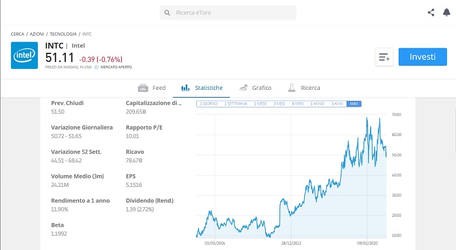Select the 1 MESE chart range

coord(260,104)
